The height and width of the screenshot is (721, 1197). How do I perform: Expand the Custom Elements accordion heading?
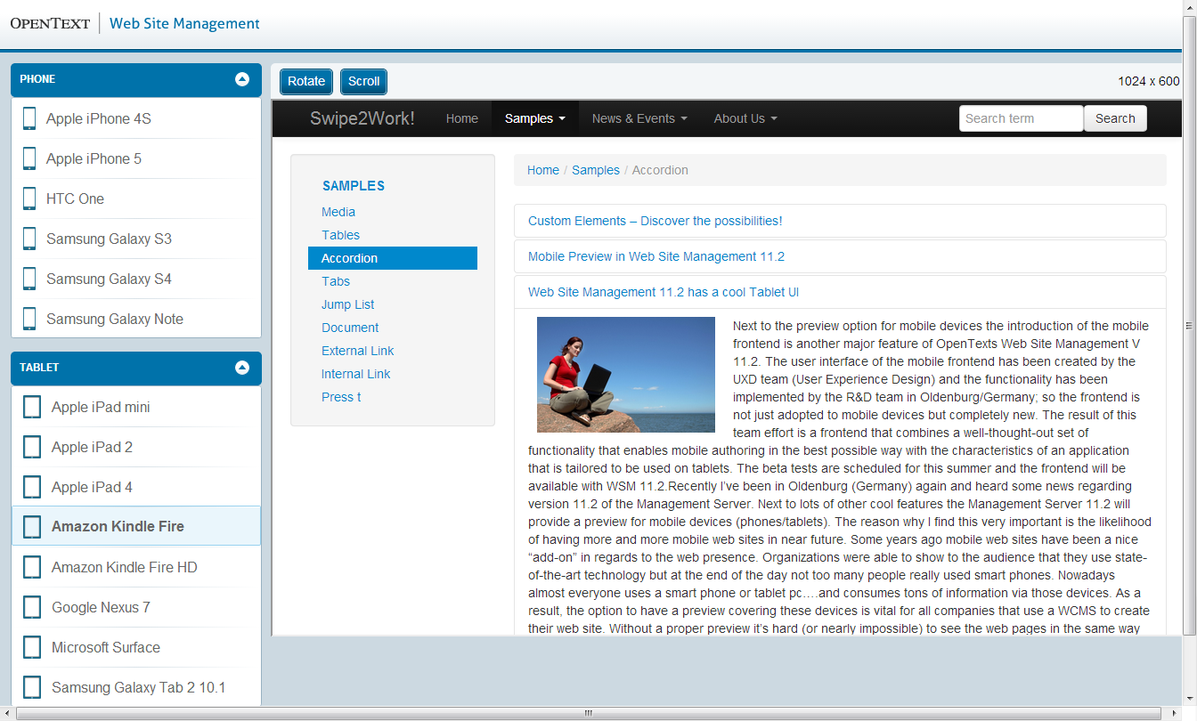click(655, 221)
